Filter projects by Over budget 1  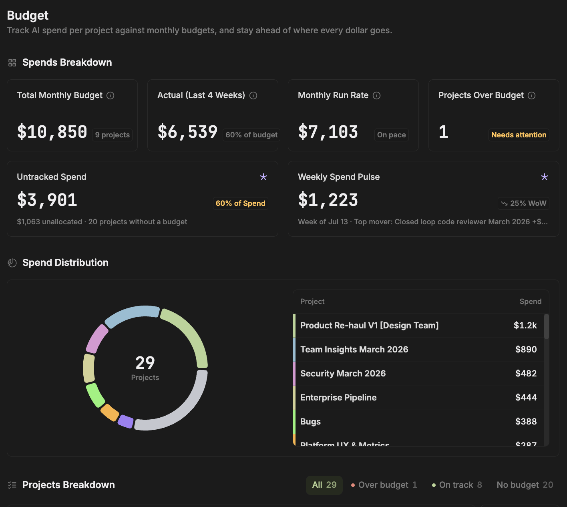pyautogui.click(x=384, y=485)
